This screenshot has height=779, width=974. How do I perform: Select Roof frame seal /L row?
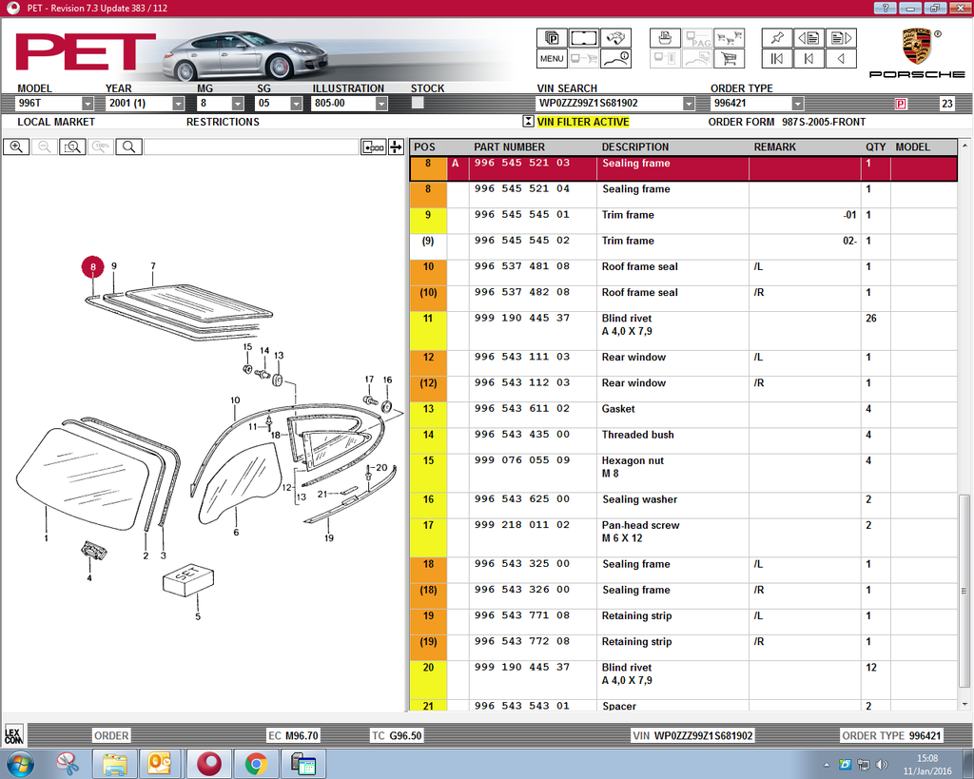click(x=683, y=273)
